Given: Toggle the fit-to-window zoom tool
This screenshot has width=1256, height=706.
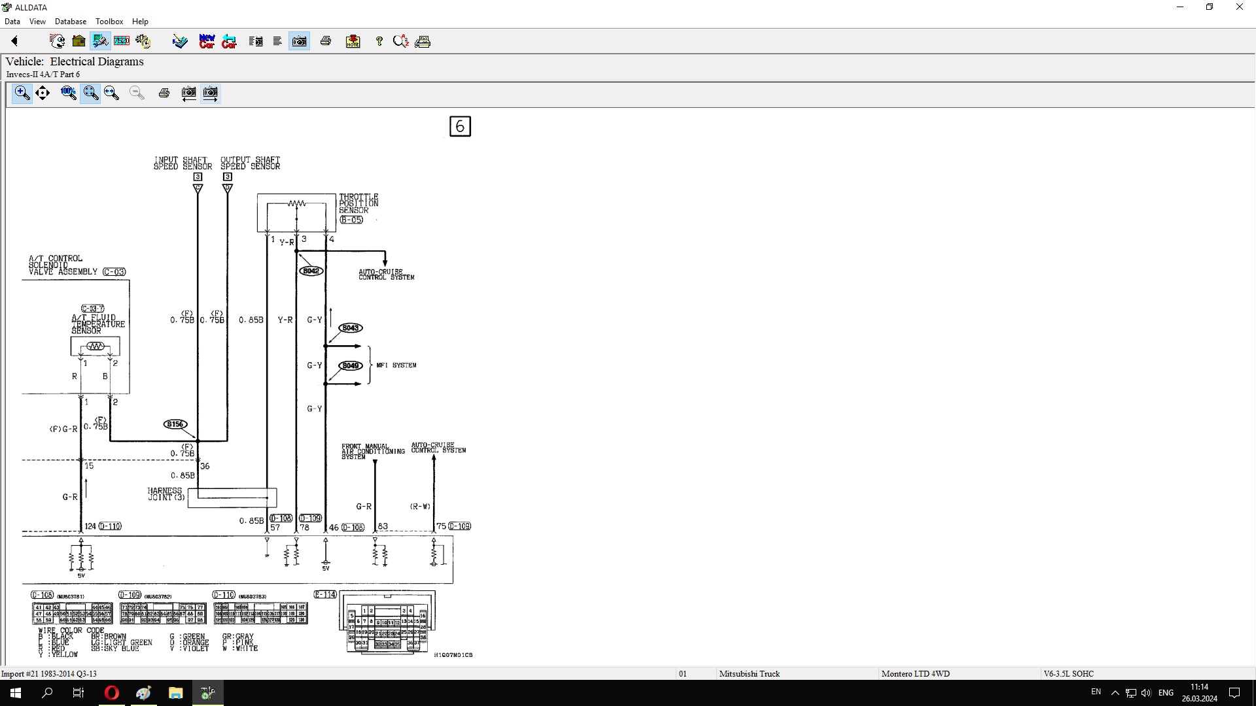Looking at the screenshot, I should pyautogui.click(x=90, y=93).
